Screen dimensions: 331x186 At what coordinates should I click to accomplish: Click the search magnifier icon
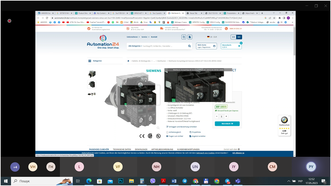tap(189, 46)
